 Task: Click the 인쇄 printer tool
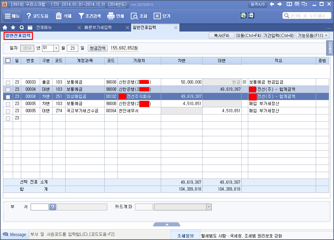pos(115,16)
